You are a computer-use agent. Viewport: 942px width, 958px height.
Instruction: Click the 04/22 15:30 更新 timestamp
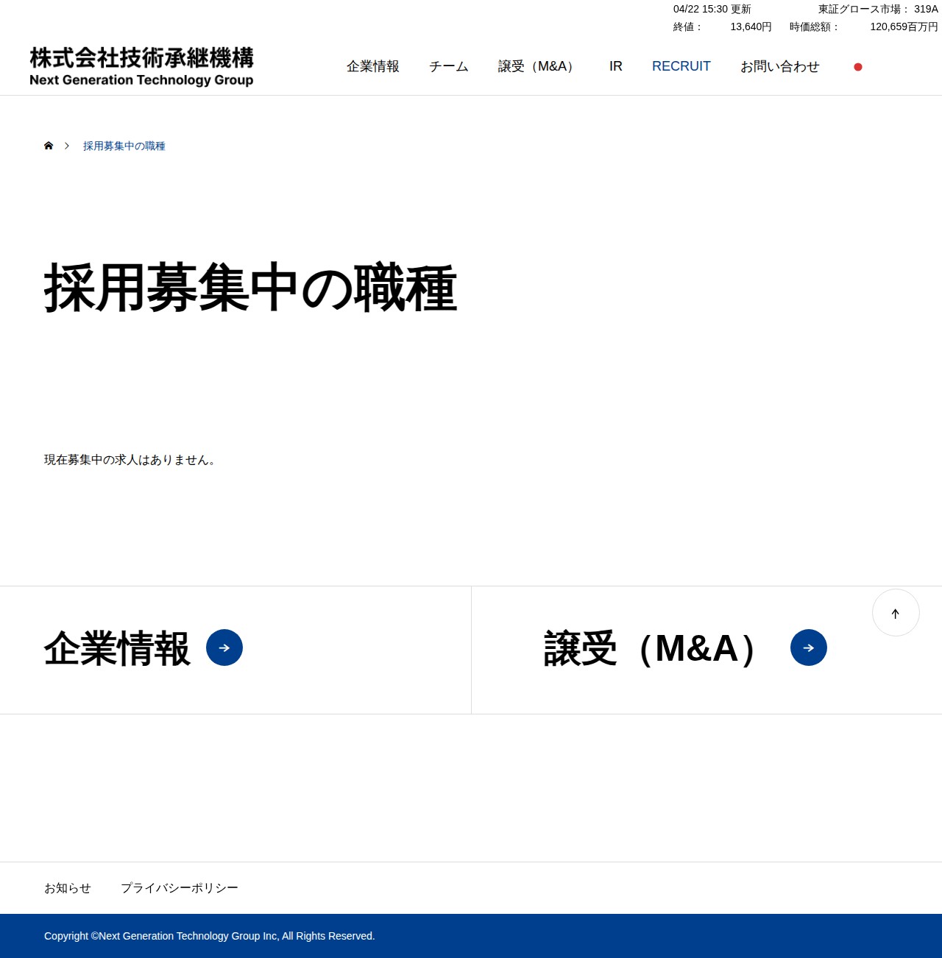click(x=712, y=9)
